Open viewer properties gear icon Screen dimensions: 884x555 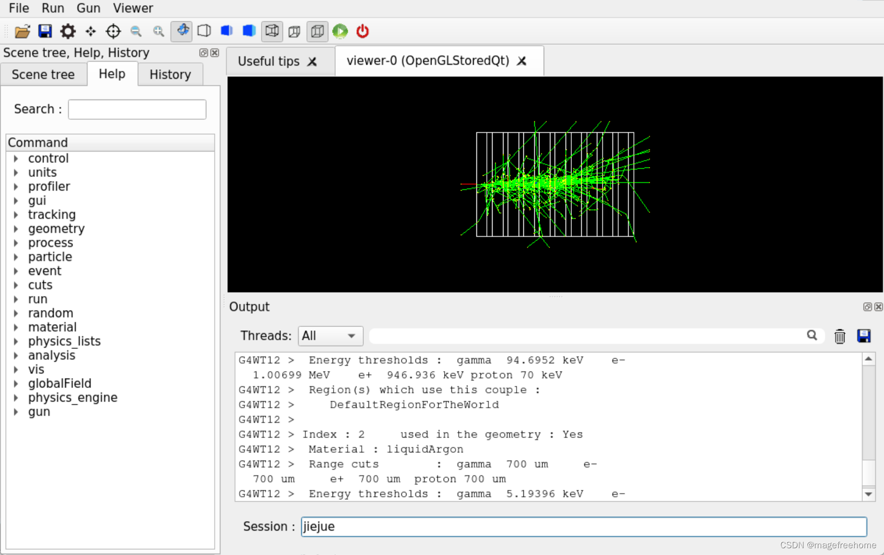coord(68,31)
